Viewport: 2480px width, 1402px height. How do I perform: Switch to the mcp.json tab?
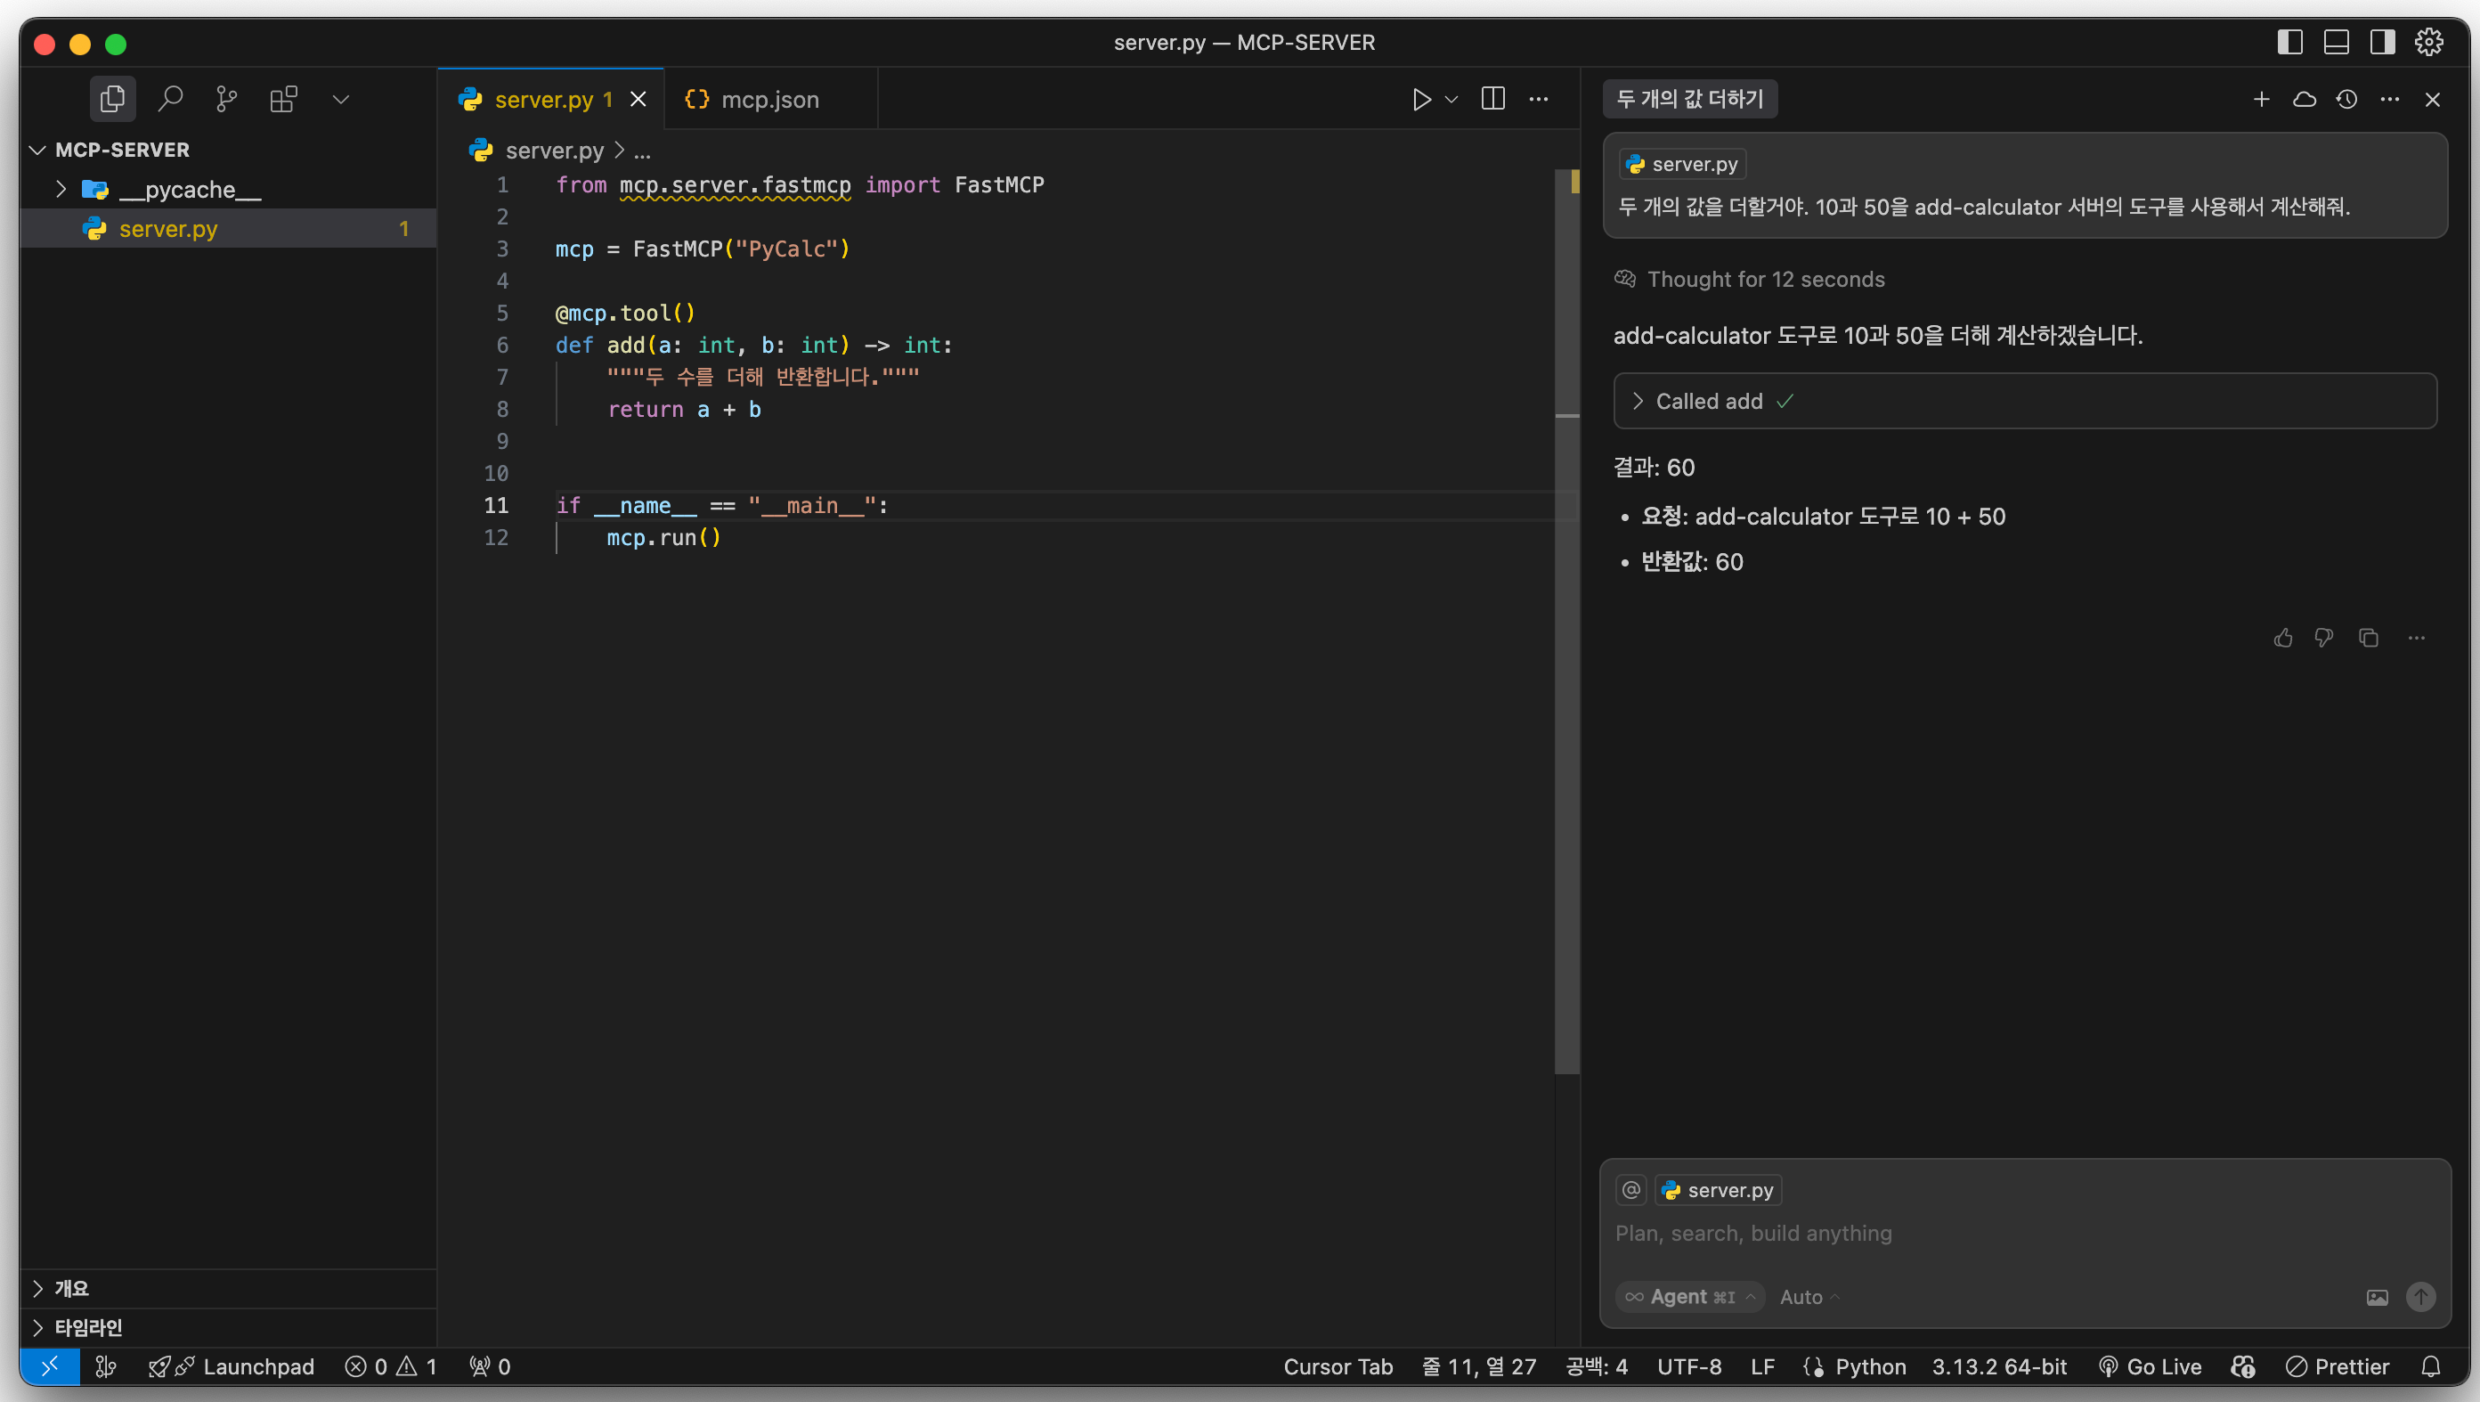point(768,99)
